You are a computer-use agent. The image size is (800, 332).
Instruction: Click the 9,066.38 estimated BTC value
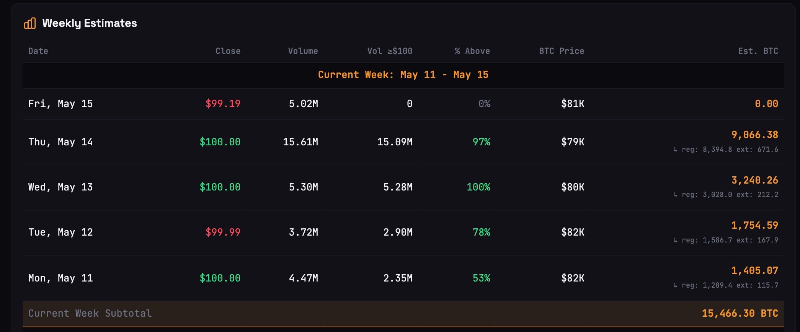pos(754,135)
